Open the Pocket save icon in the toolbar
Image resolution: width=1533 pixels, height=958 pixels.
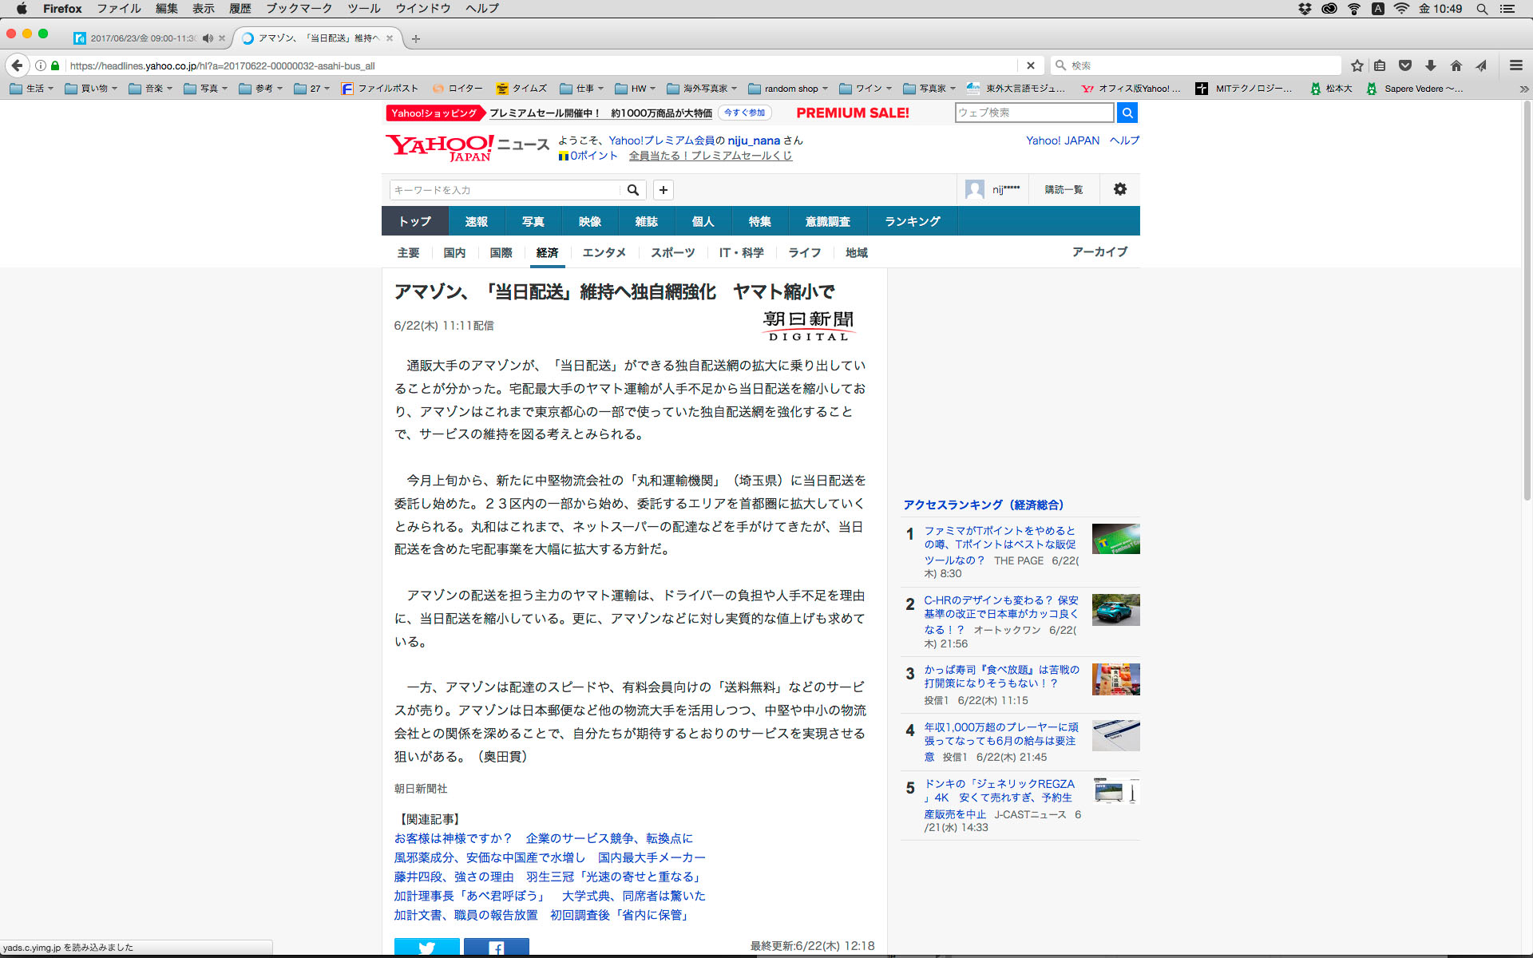(1405, 65)
